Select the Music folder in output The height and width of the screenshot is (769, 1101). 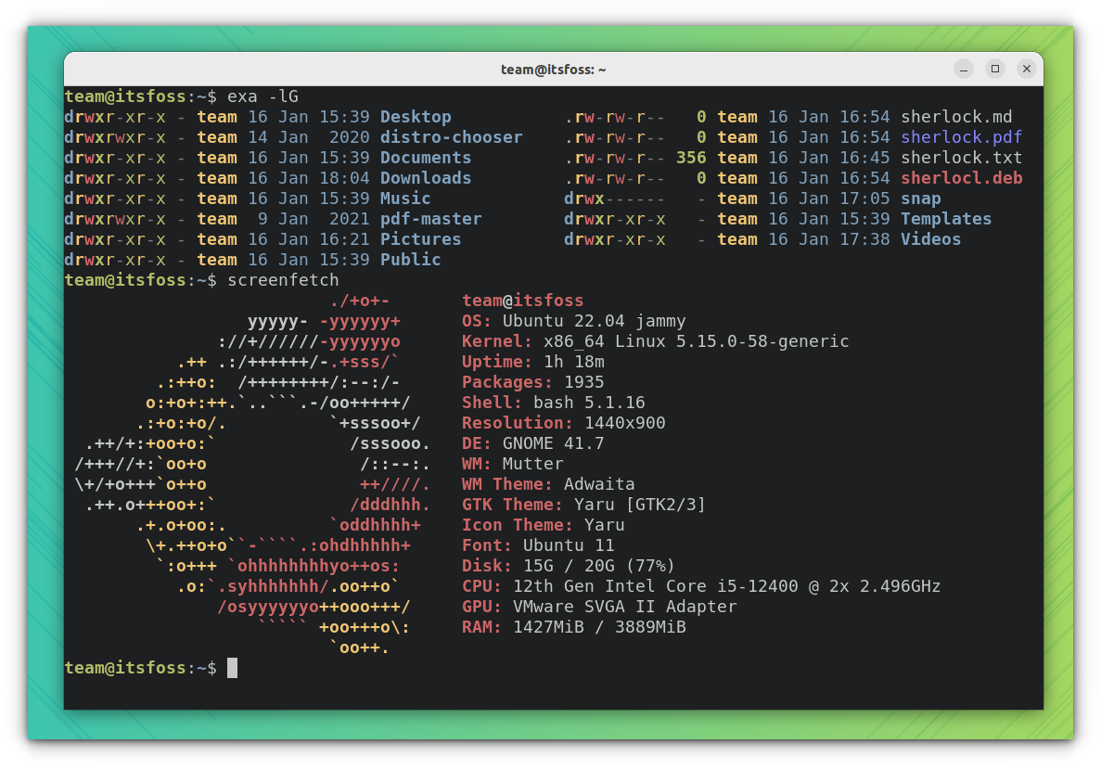tap(405, 199)
